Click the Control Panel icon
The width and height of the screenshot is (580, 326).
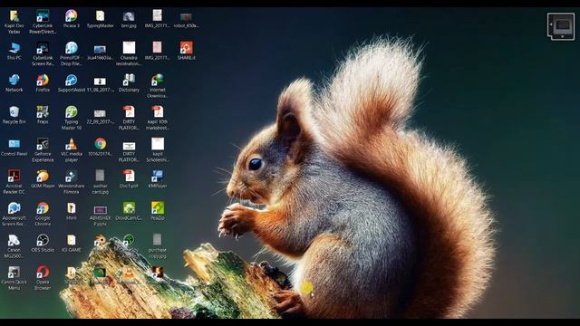tap(14, 147)
